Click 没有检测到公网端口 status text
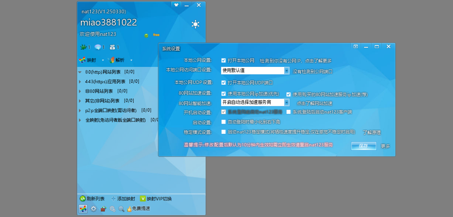 point(313,71)
